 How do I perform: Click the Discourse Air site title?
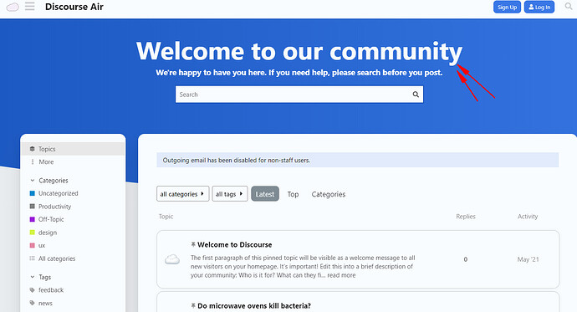click(74, 7)
